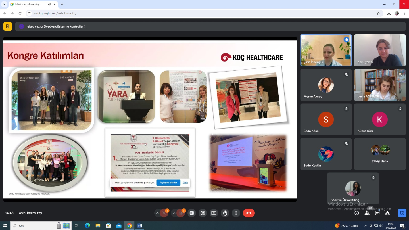Open the emoji reactions button
This screenshot has height=230, width=409.
(x=203, y=213)
